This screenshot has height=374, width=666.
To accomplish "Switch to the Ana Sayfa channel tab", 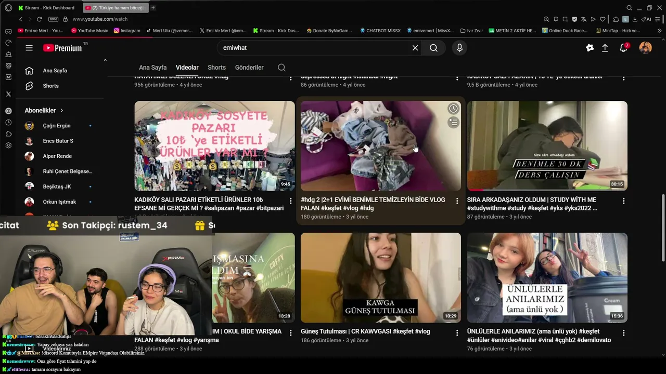I will (x=152, y=68).
